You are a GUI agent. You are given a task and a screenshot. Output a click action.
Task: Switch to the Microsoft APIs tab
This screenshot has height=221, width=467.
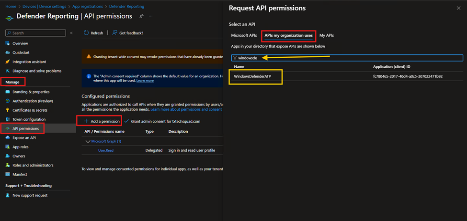pos(244,35)
